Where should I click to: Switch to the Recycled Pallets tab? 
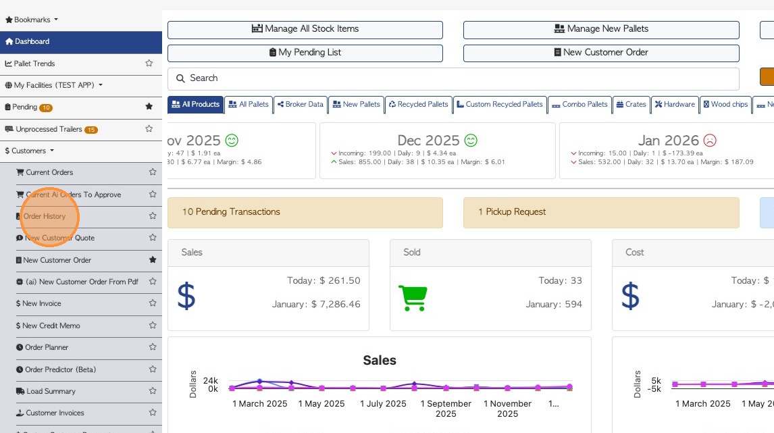[419, 104]
